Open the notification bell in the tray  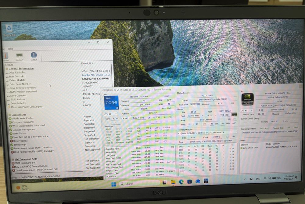click(296, 177)
